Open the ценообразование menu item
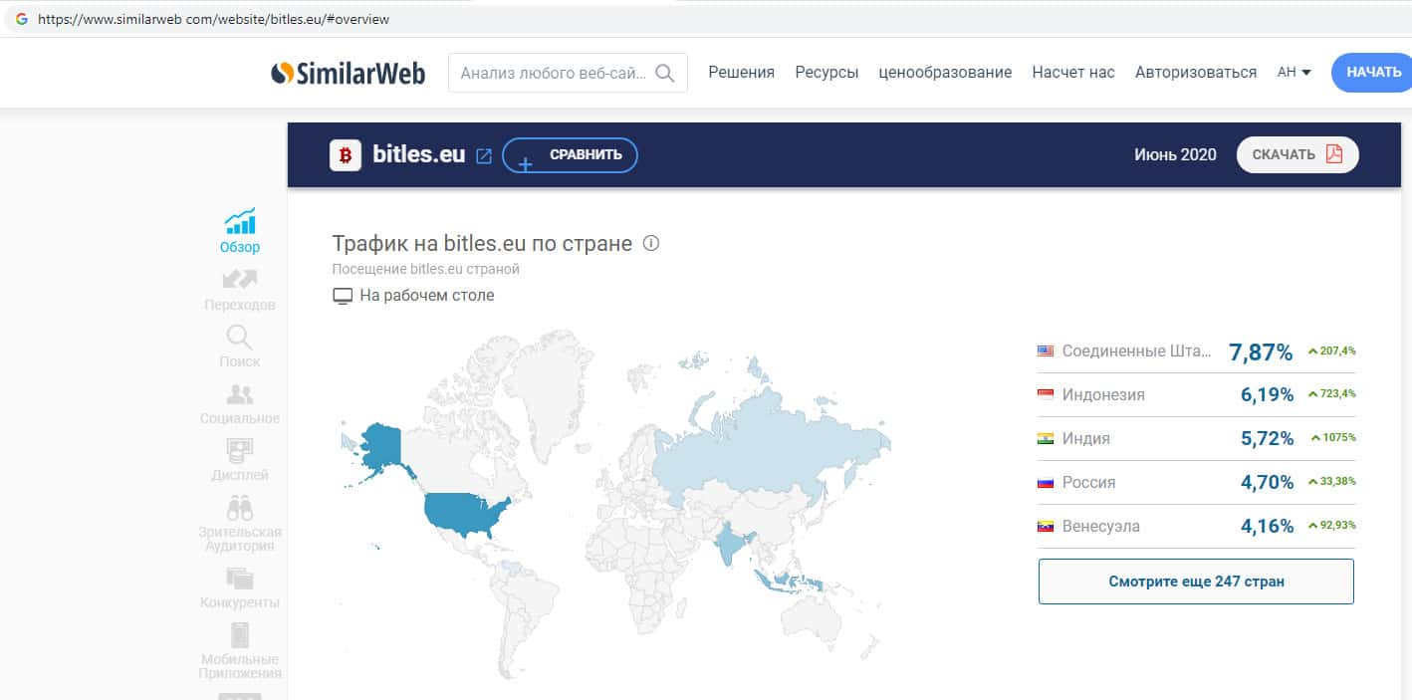The height and width of the screenshot is (700, 1412). (x=945, y=73)
